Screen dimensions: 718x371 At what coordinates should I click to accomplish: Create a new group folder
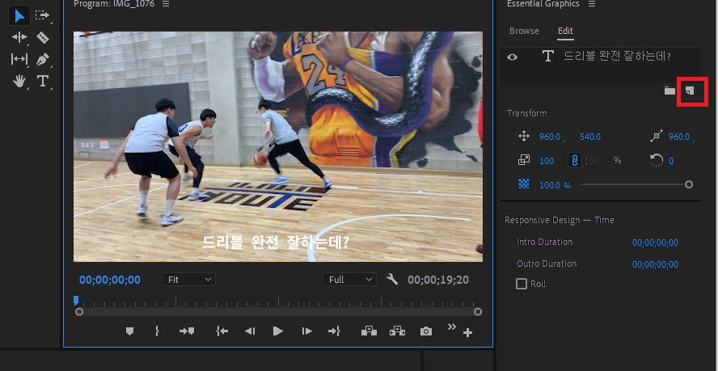pos(669,91)
